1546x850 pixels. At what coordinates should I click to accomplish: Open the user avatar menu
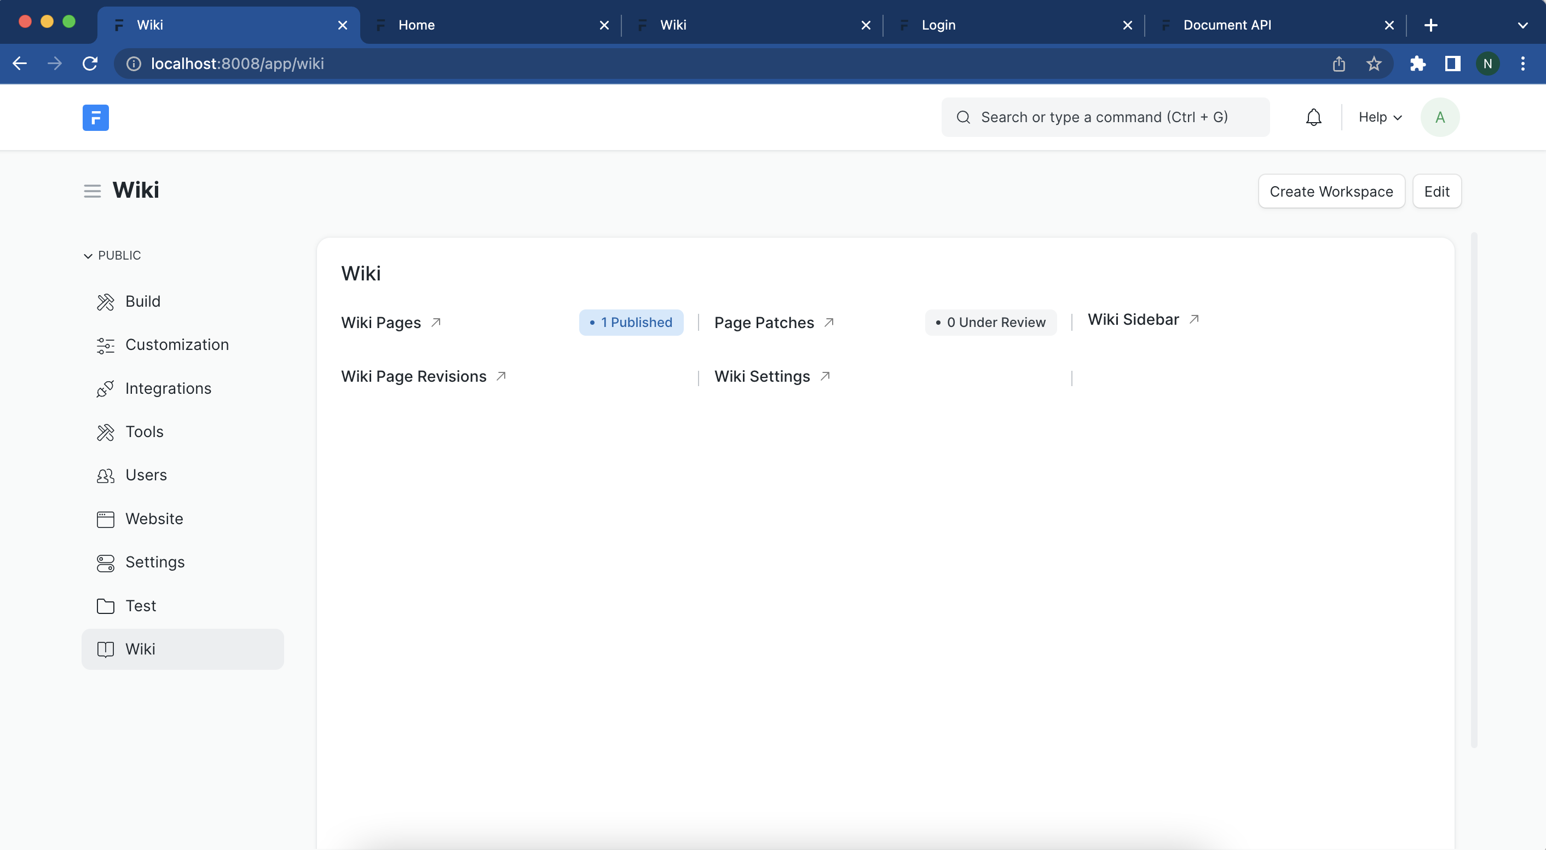click(1439, 117)
